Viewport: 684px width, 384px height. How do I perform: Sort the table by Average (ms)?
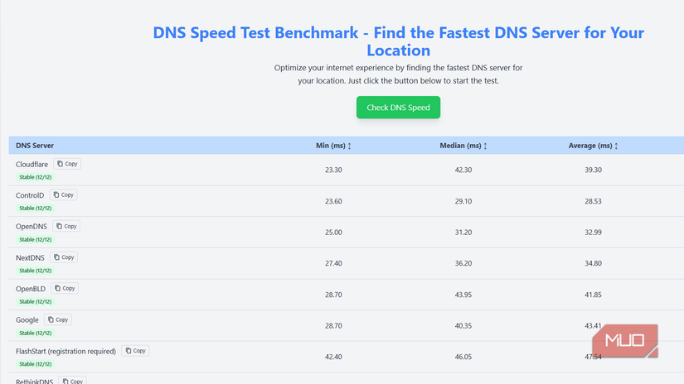point(593,146)
